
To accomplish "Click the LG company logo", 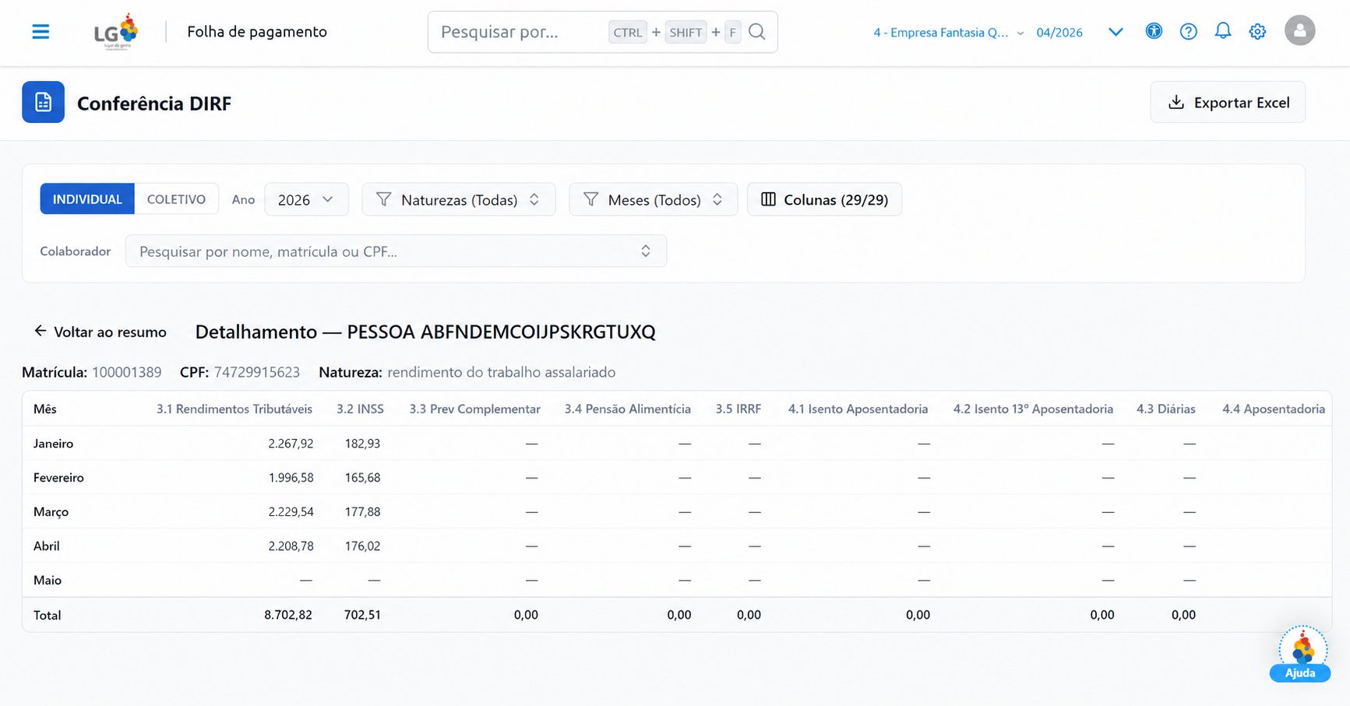I will click(x=116, y=32).
